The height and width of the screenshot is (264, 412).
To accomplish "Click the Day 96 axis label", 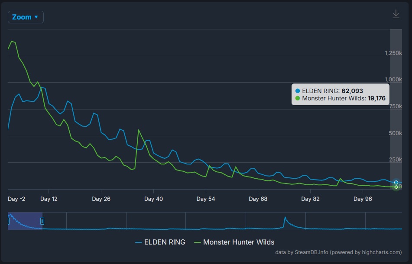I will tap(363, 199).
